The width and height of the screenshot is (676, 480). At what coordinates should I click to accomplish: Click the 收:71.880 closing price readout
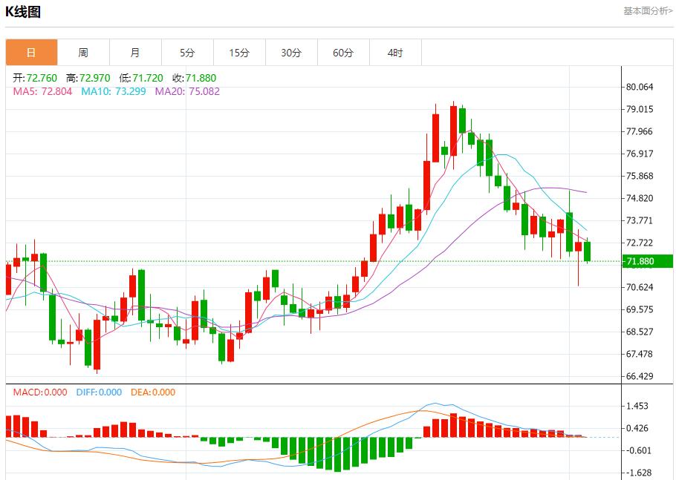coord(195,78)
